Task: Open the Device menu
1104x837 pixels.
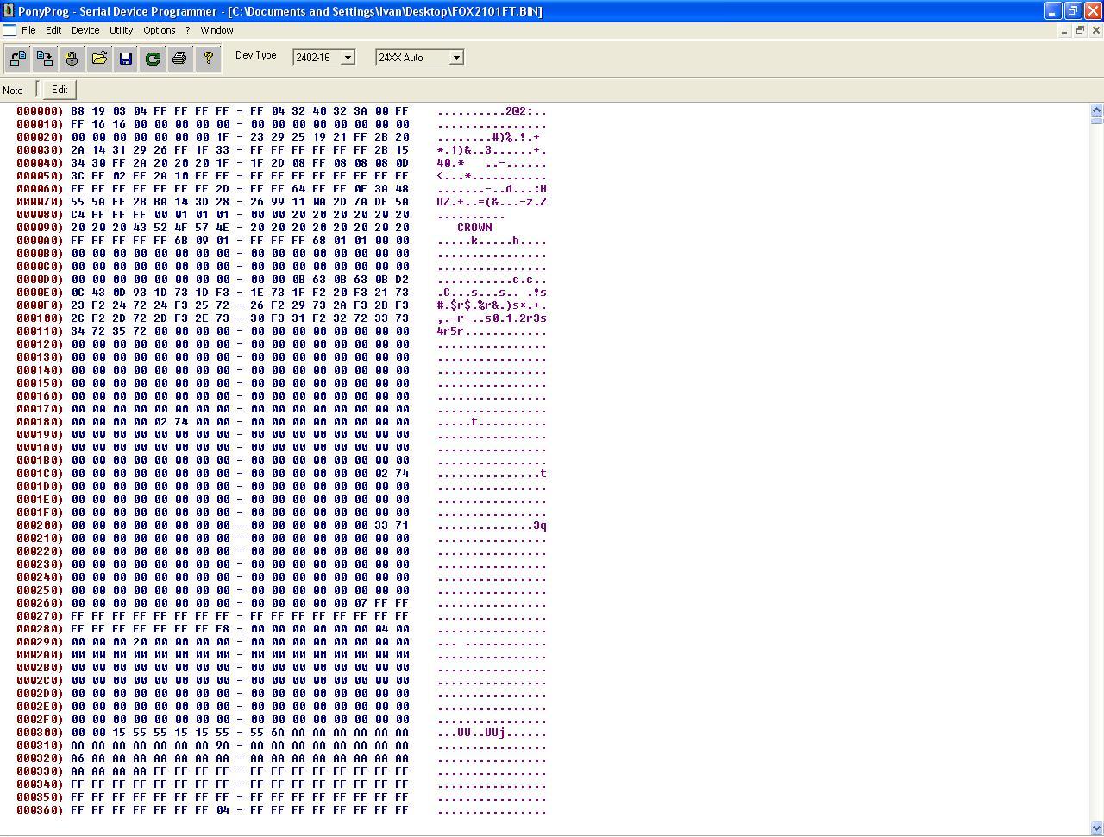Action: [x=85, y=30]
